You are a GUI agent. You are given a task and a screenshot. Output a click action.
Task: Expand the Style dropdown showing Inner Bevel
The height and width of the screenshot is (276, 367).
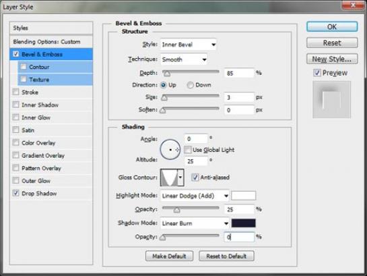point(189,45)
